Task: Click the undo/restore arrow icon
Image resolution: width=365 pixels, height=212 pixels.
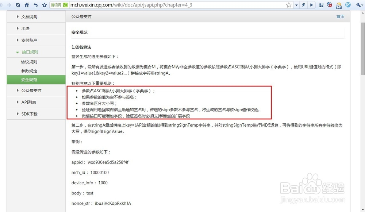Action: (36, 5)
